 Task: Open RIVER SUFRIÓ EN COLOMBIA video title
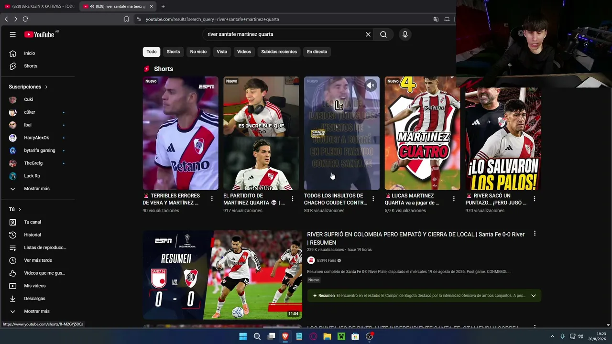point(416,238)
